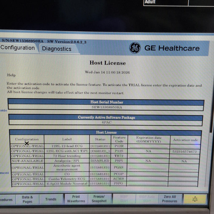Click the GE Healthcare logo icon
This screenshot has width=214, height=214.
(x=135, y=48)
